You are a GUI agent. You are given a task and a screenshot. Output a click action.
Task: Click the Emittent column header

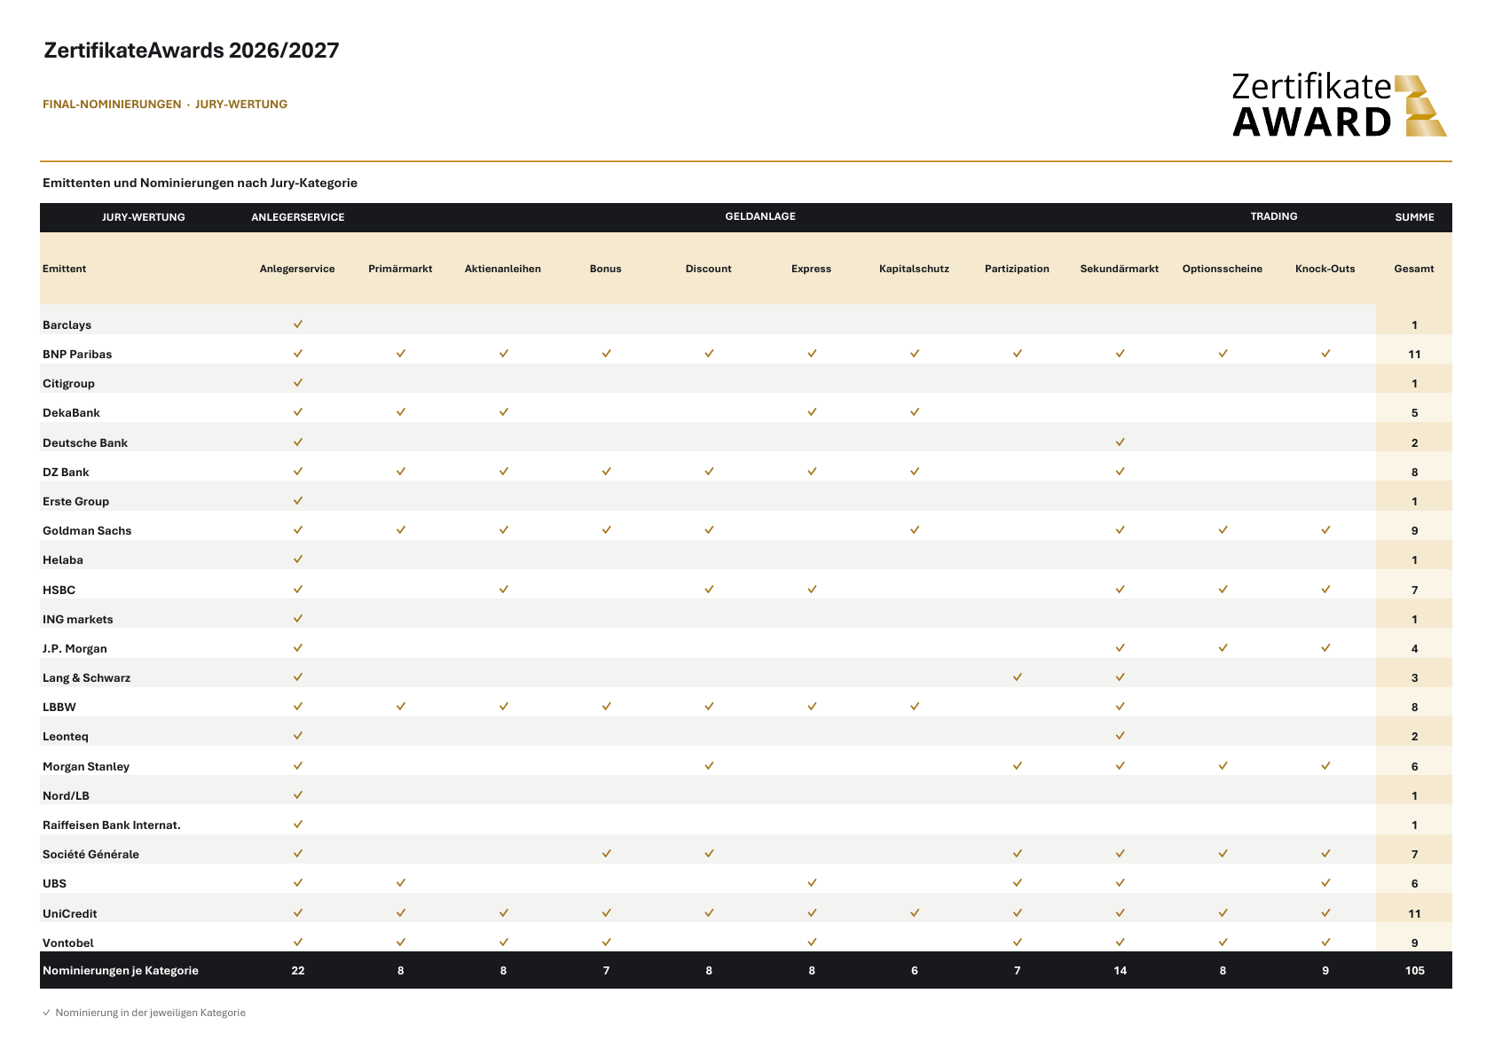(x=65, y=269)
